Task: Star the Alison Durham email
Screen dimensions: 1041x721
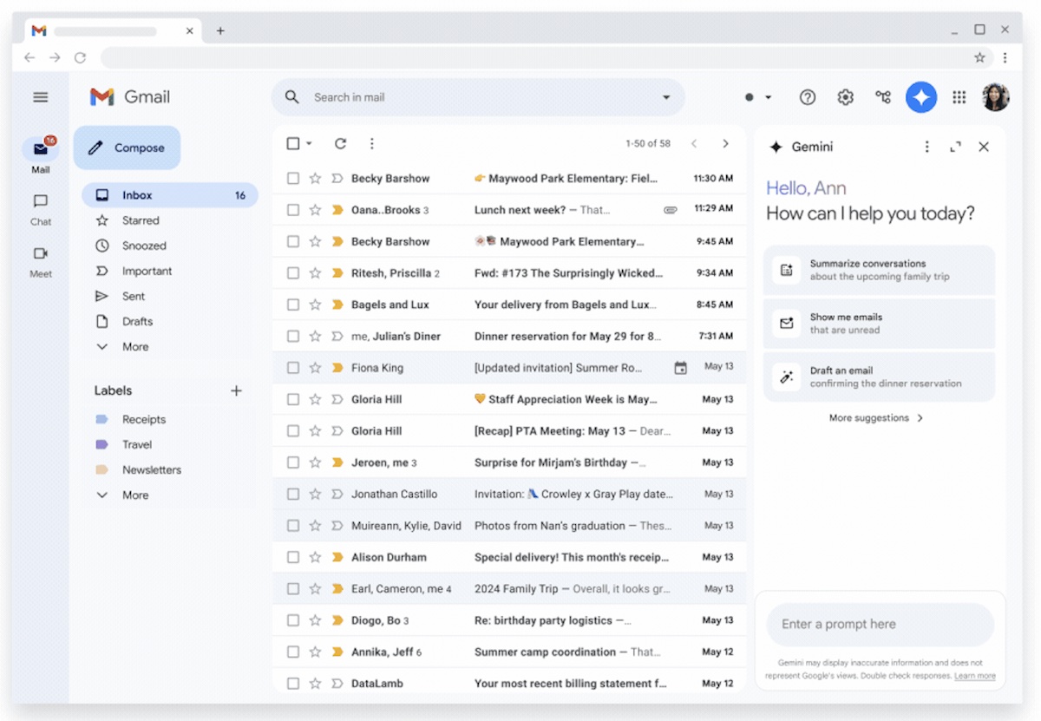Action: point(316,557)
